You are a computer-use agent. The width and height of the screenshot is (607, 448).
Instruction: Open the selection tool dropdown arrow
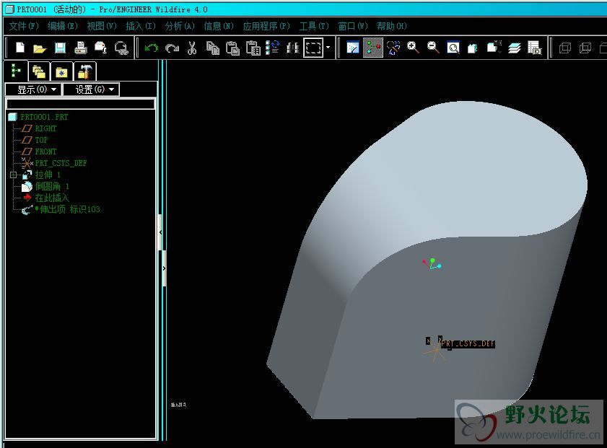tap(328, 48)
